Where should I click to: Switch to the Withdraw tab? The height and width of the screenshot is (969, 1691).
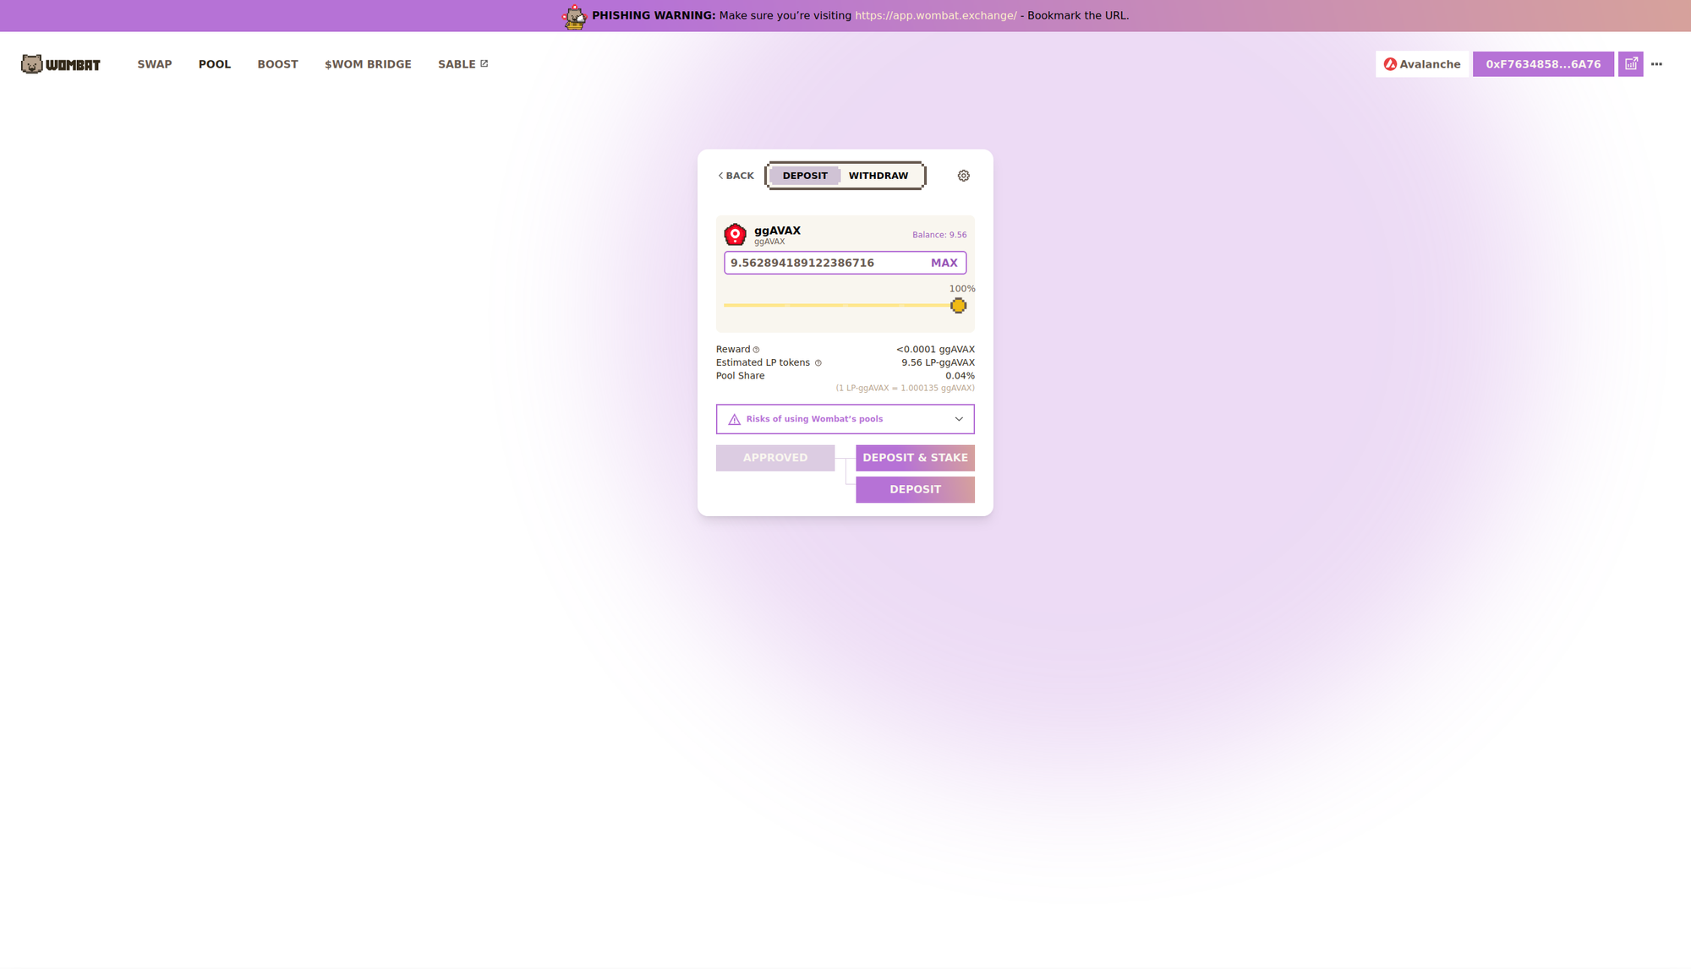coord(878,176)
